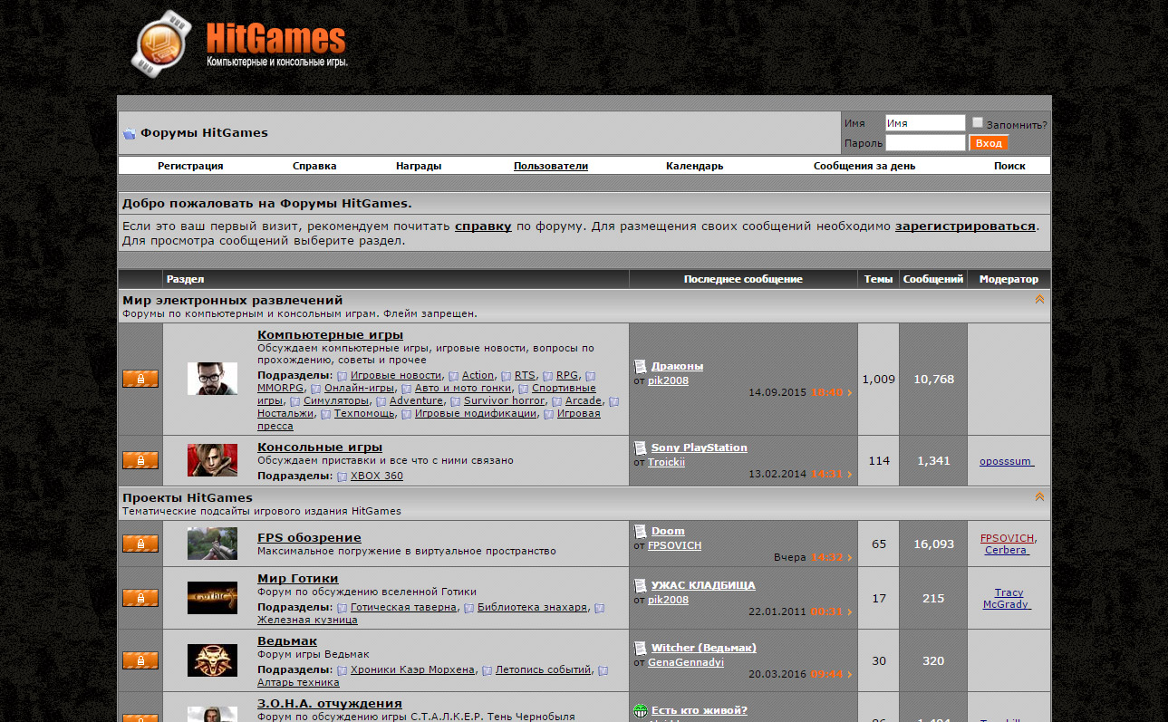Click the 10,768 message count cell

click(933, 380)
